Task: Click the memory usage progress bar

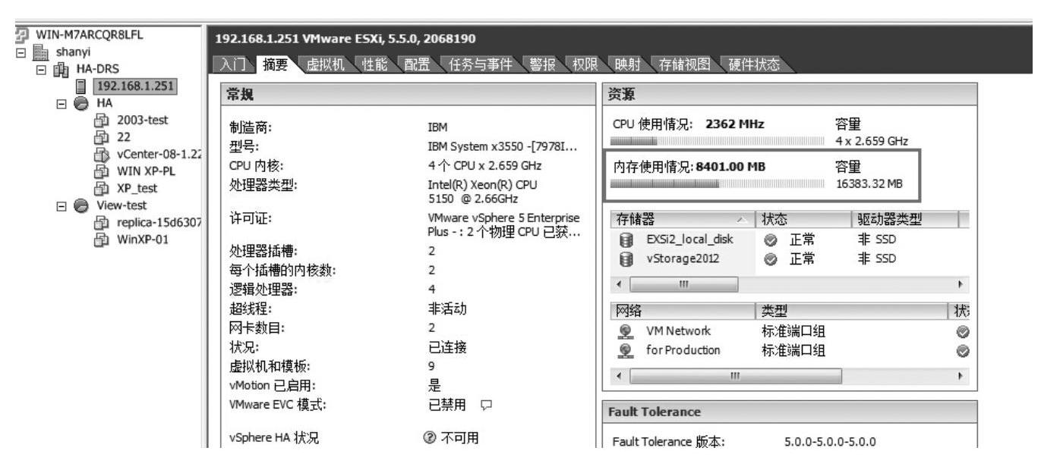Action: pyautogui.click(x=718, y=183)
